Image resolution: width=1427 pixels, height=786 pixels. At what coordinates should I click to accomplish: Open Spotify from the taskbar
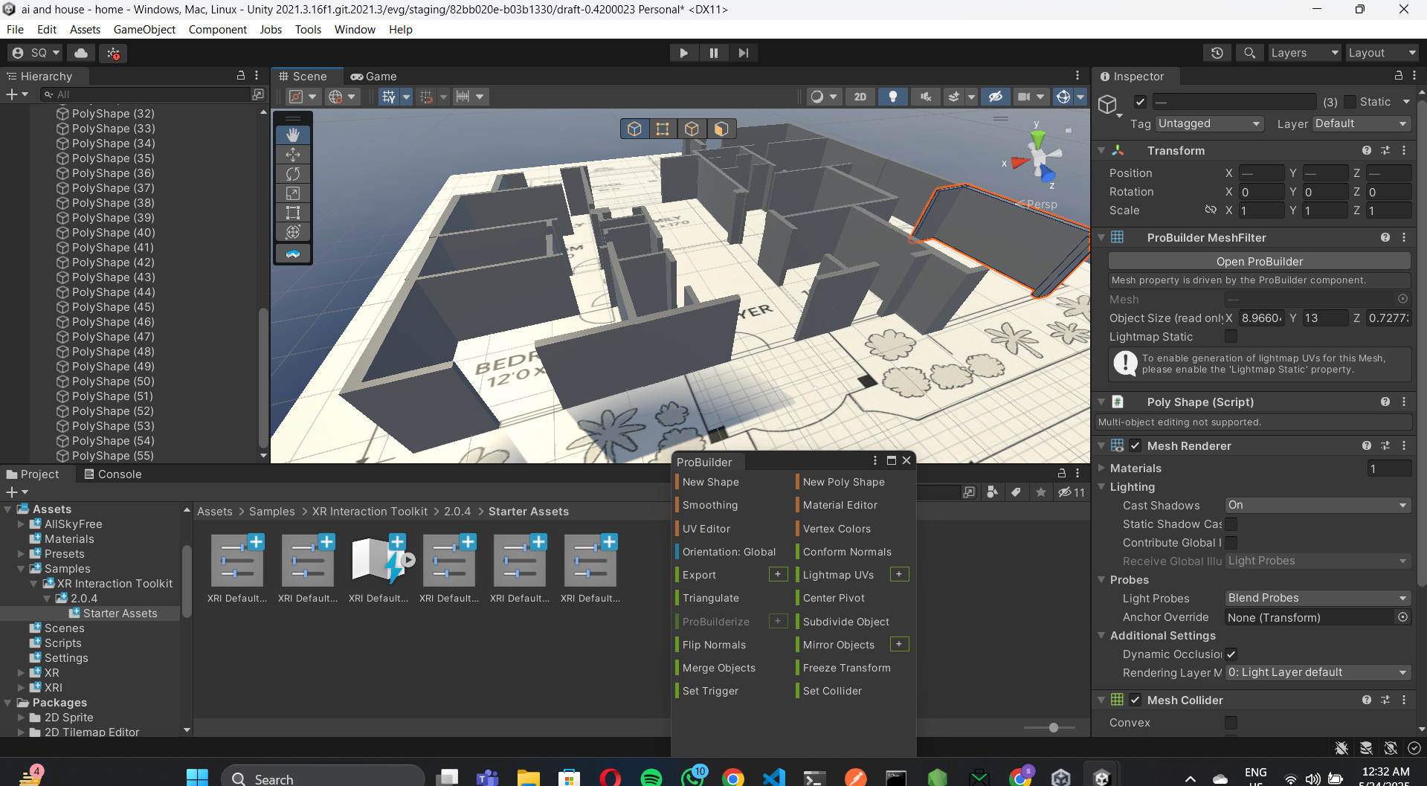click(x=651, y=777)
